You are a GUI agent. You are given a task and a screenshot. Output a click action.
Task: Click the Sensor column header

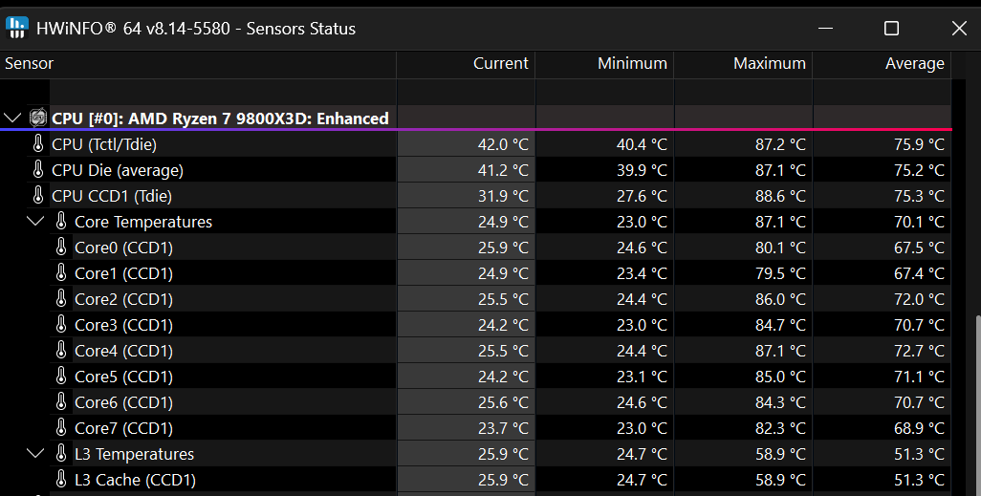click(x=198, y=64)
